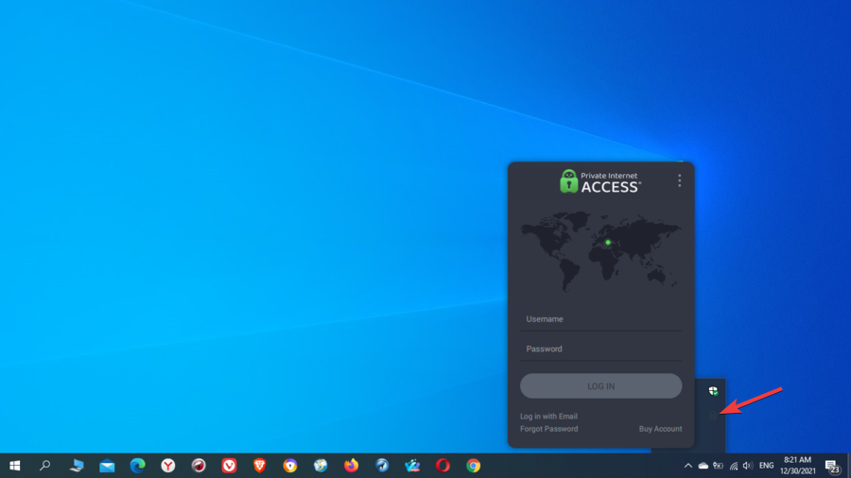
Task: Launch Microsoft Edge from the taskbar
Action: [137, 466]
